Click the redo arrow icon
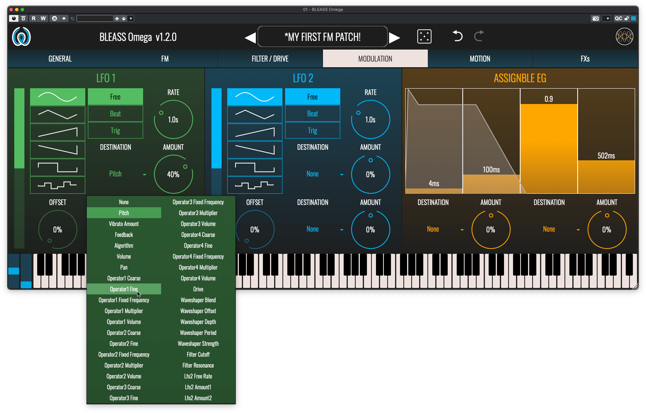Viewport: 646px width, 413px height. [478, 36]
